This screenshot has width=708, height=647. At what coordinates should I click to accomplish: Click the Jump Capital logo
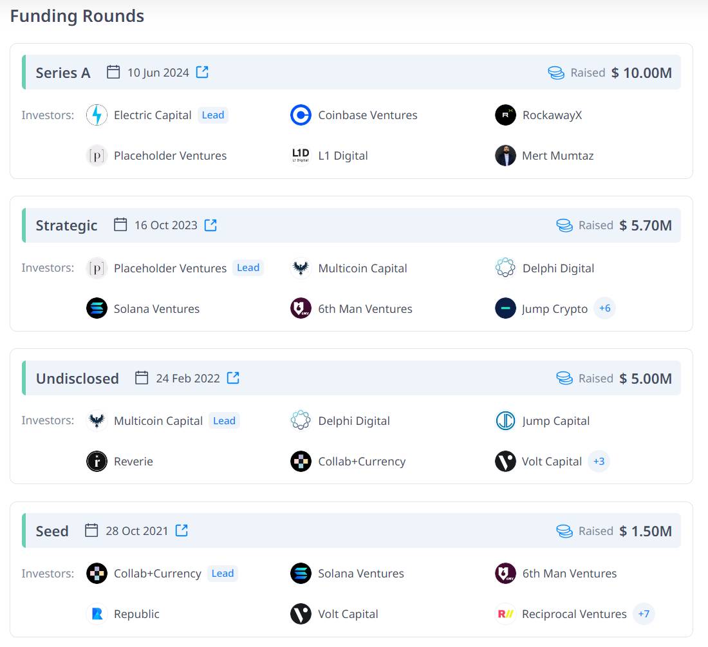pos(505,421)
